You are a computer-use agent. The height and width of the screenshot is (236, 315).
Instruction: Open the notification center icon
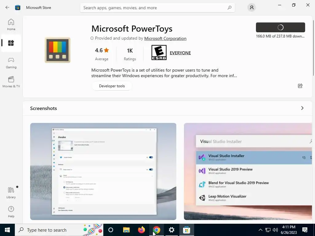(x=305, y=230)
